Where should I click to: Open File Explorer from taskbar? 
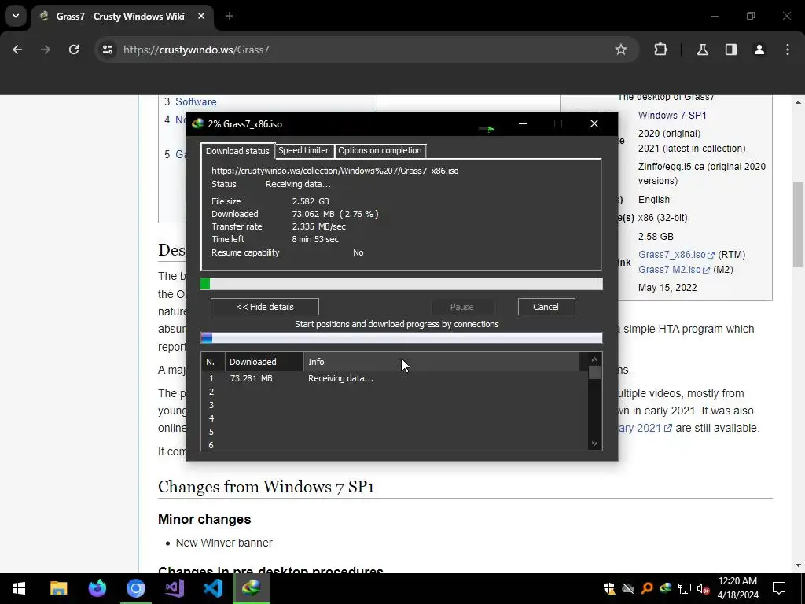(x=58, y=588)
